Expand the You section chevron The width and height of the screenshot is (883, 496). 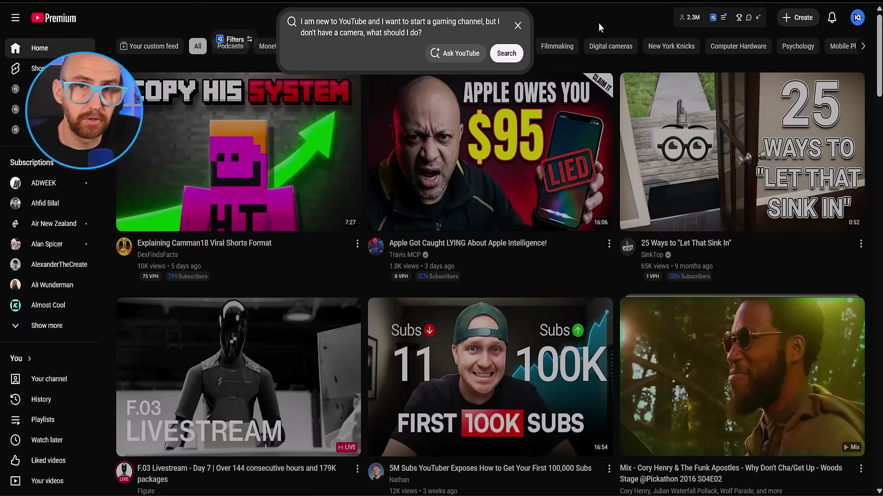(29, 358)
